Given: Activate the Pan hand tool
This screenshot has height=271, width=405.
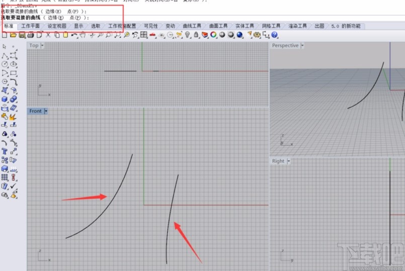Looking at the screenshot, I should point(83,35).
